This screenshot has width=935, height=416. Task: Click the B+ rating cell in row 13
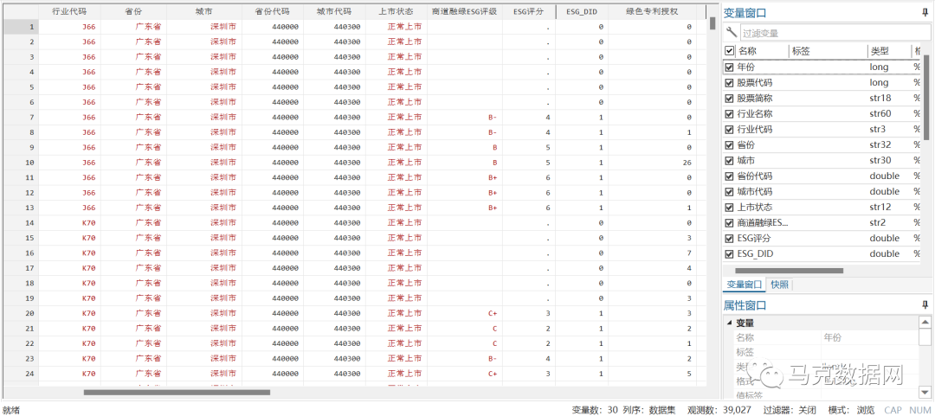pyautogui.click(x=465, y=208)
